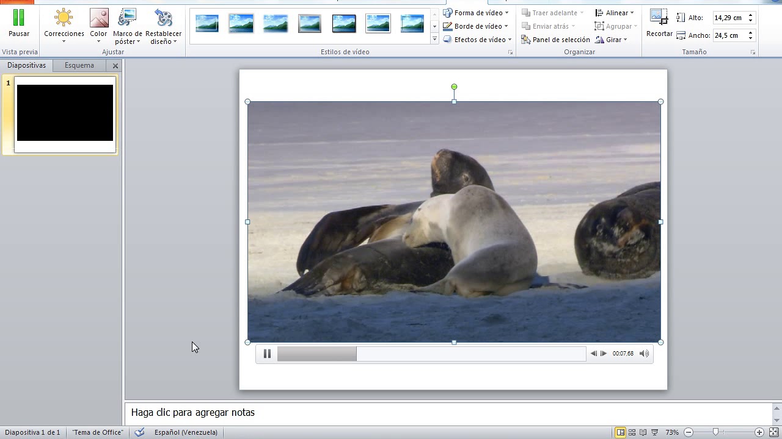This screenshot has height=439, width=782.
Task: Click 'Diapositiva 1 de 1' status text
Action: click(x=32, y=432)
